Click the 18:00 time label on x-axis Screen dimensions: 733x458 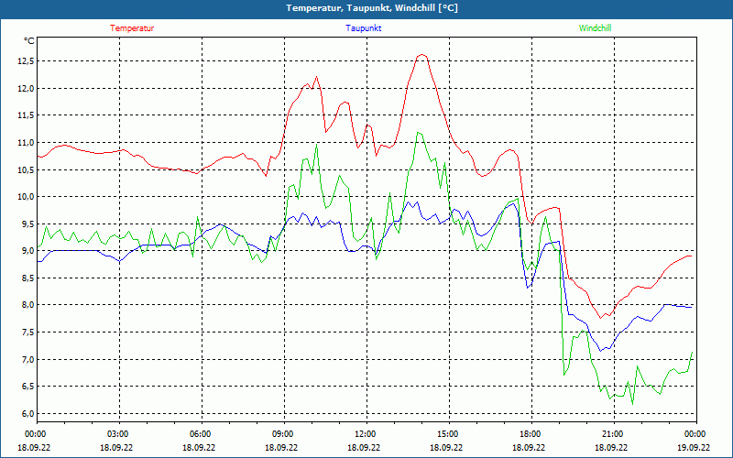click(x=531, y=434)
